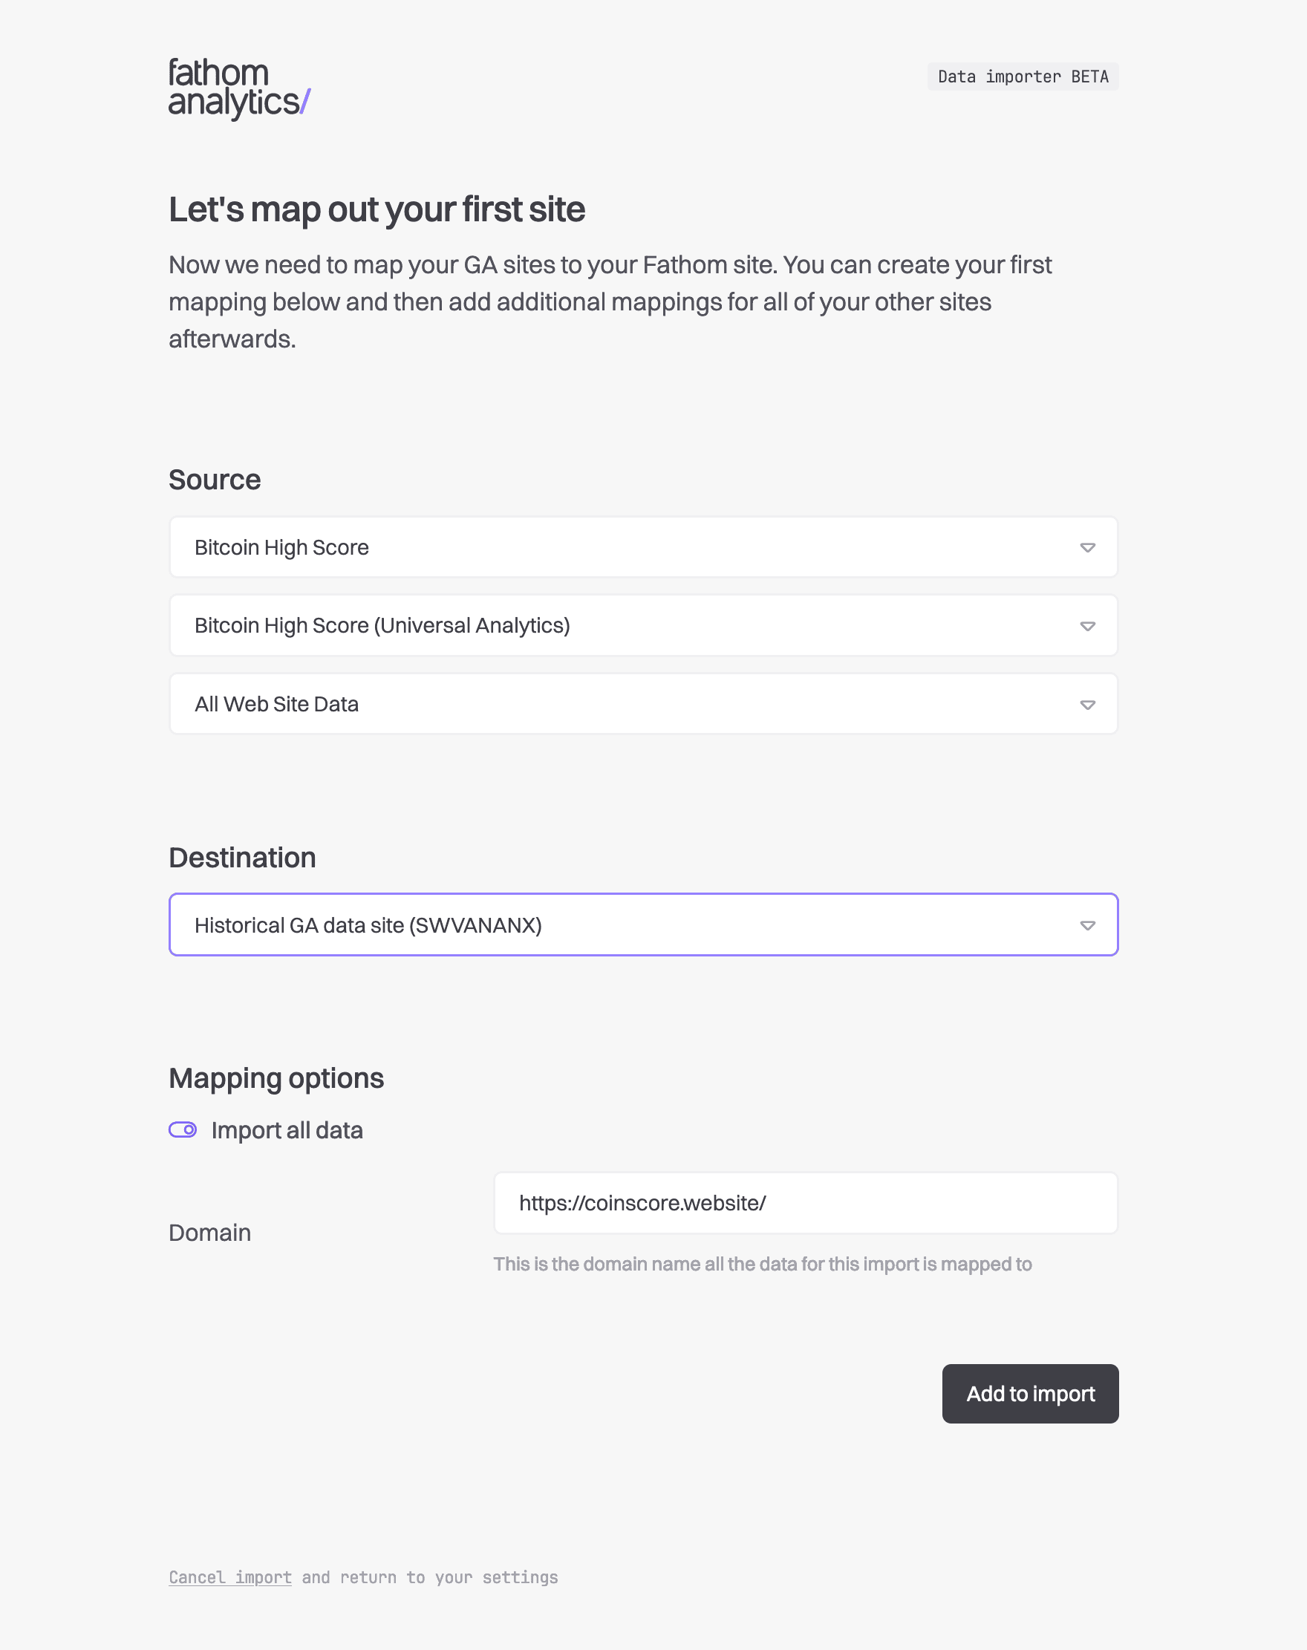
Task: Click the chevron on the Destination dropdown
Action: point(1087,925)
